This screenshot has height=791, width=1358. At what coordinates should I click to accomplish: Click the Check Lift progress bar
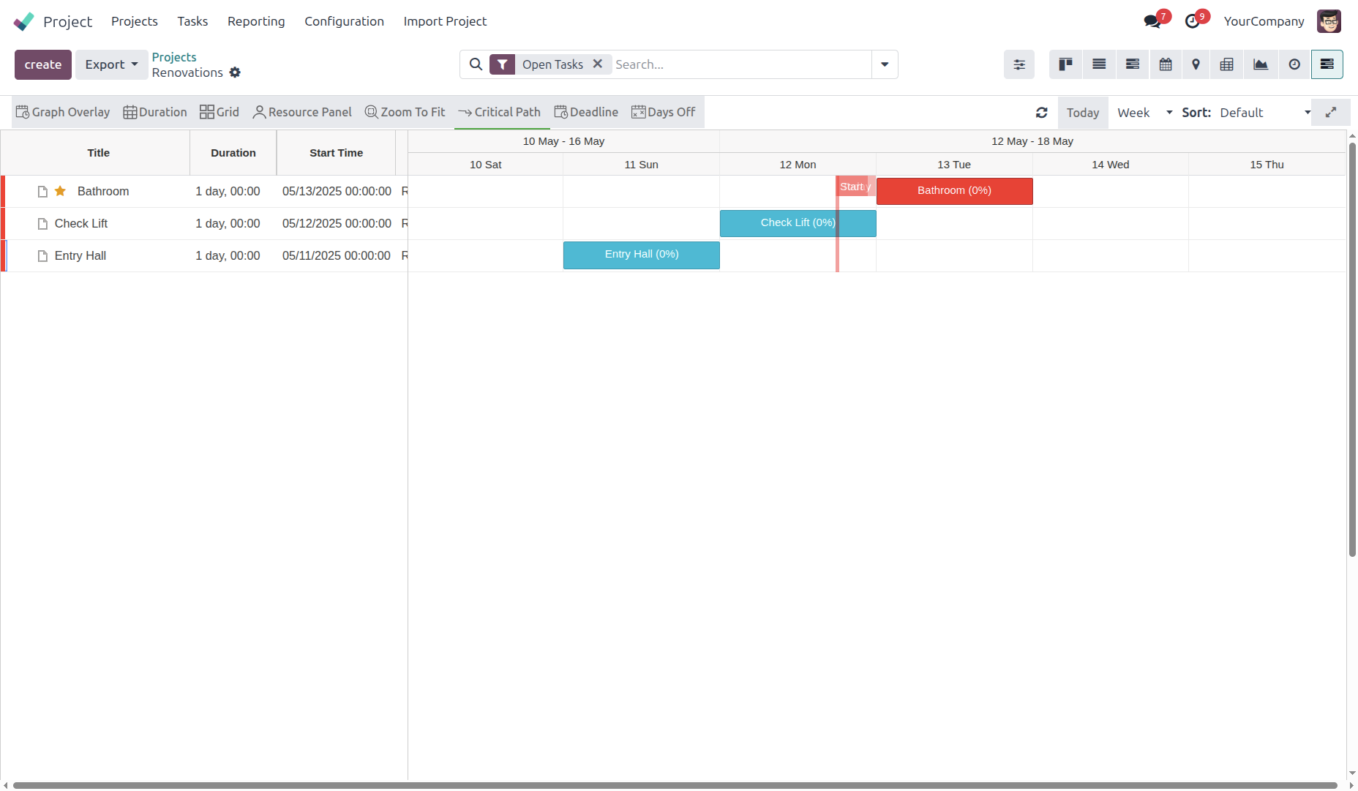pos(798,223)
